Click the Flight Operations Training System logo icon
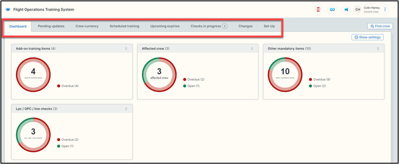Image resolution: width=399 pixels, height=164 pixels. pyautogui.click(x=8, y=10)
